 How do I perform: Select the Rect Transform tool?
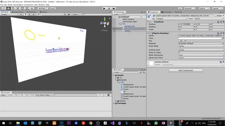click(x=22, y=8)
